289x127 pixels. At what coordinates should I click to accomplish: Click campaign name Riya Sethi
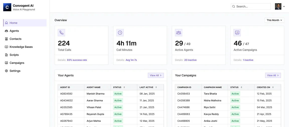pos(209,107)
